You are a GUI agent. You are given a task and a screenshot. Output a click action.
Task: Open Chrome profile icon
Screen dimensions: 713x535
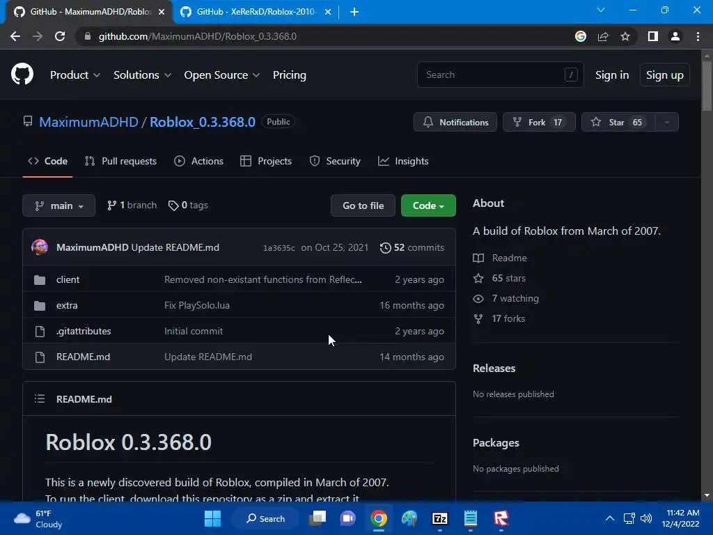pos(675,36)
